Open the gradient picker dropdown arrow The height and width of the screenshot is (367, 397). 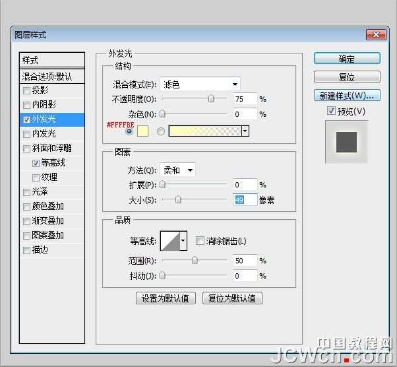pyautogui.click(x=245, y=131)
